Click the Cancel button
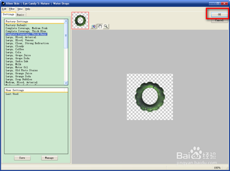The height and width of the screenshot is (171, 230). [x=219, y=20]
